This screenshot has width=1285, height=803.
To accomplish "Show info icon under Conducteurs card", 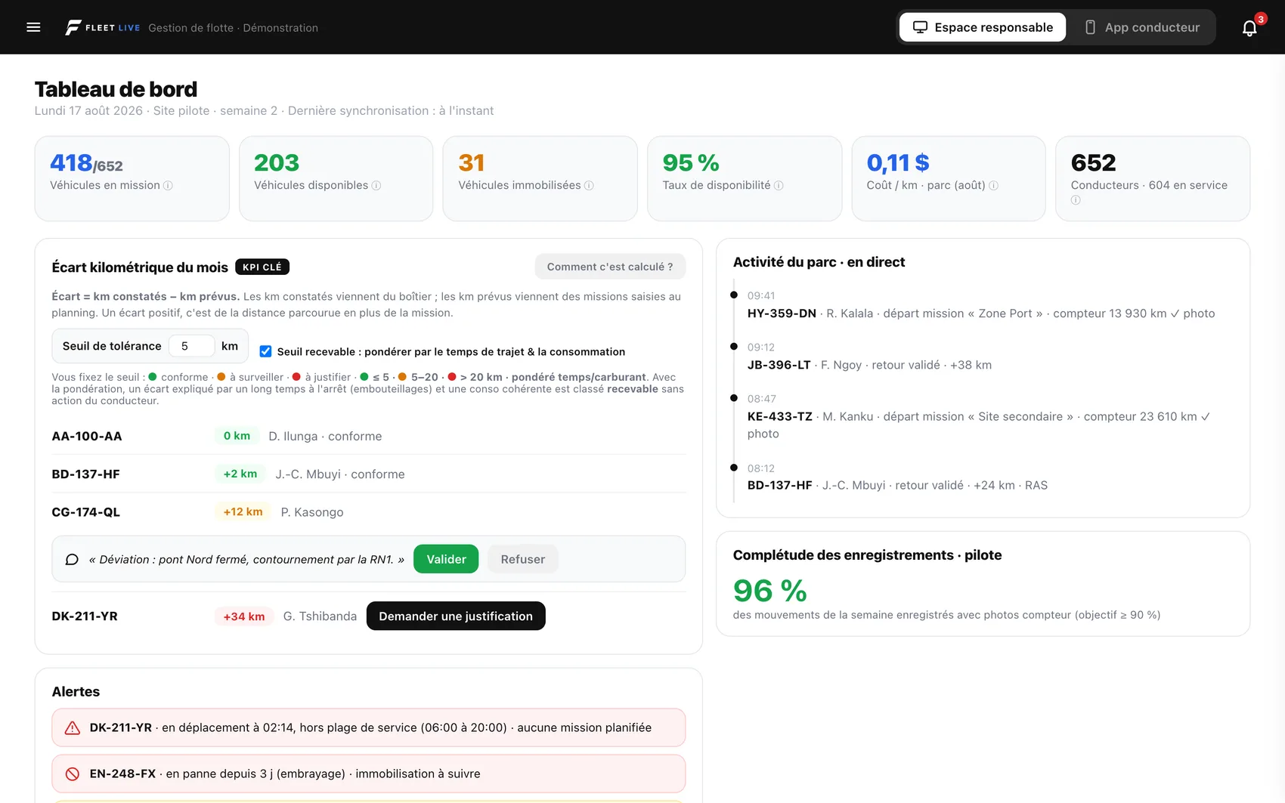I will point(1076,200).
